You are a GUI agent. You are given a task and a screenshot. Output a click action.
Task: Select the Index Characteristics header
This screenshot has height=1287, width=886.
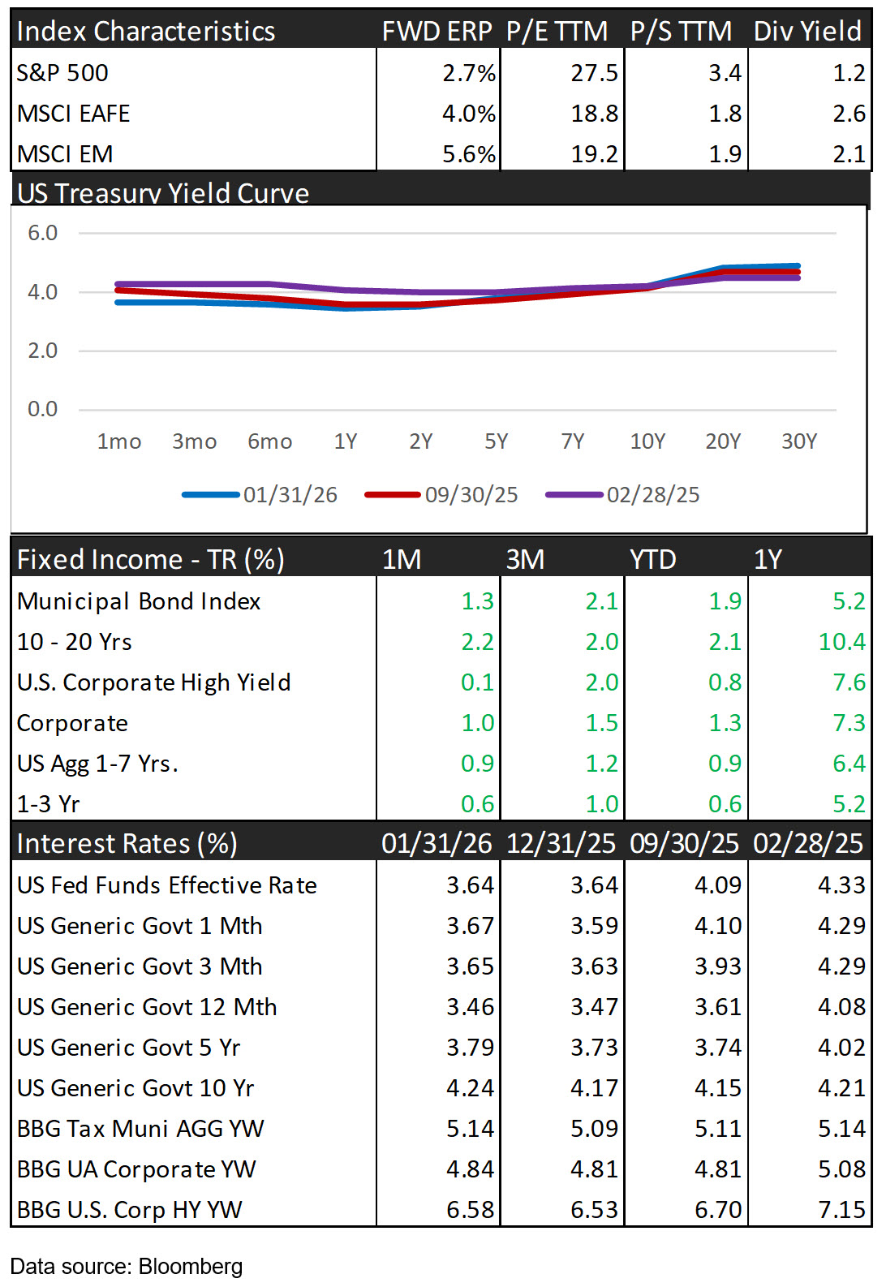[x=146, y=31]
